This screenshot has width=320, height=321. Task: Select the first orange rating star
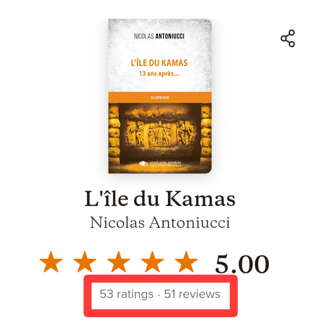[51, 262]
